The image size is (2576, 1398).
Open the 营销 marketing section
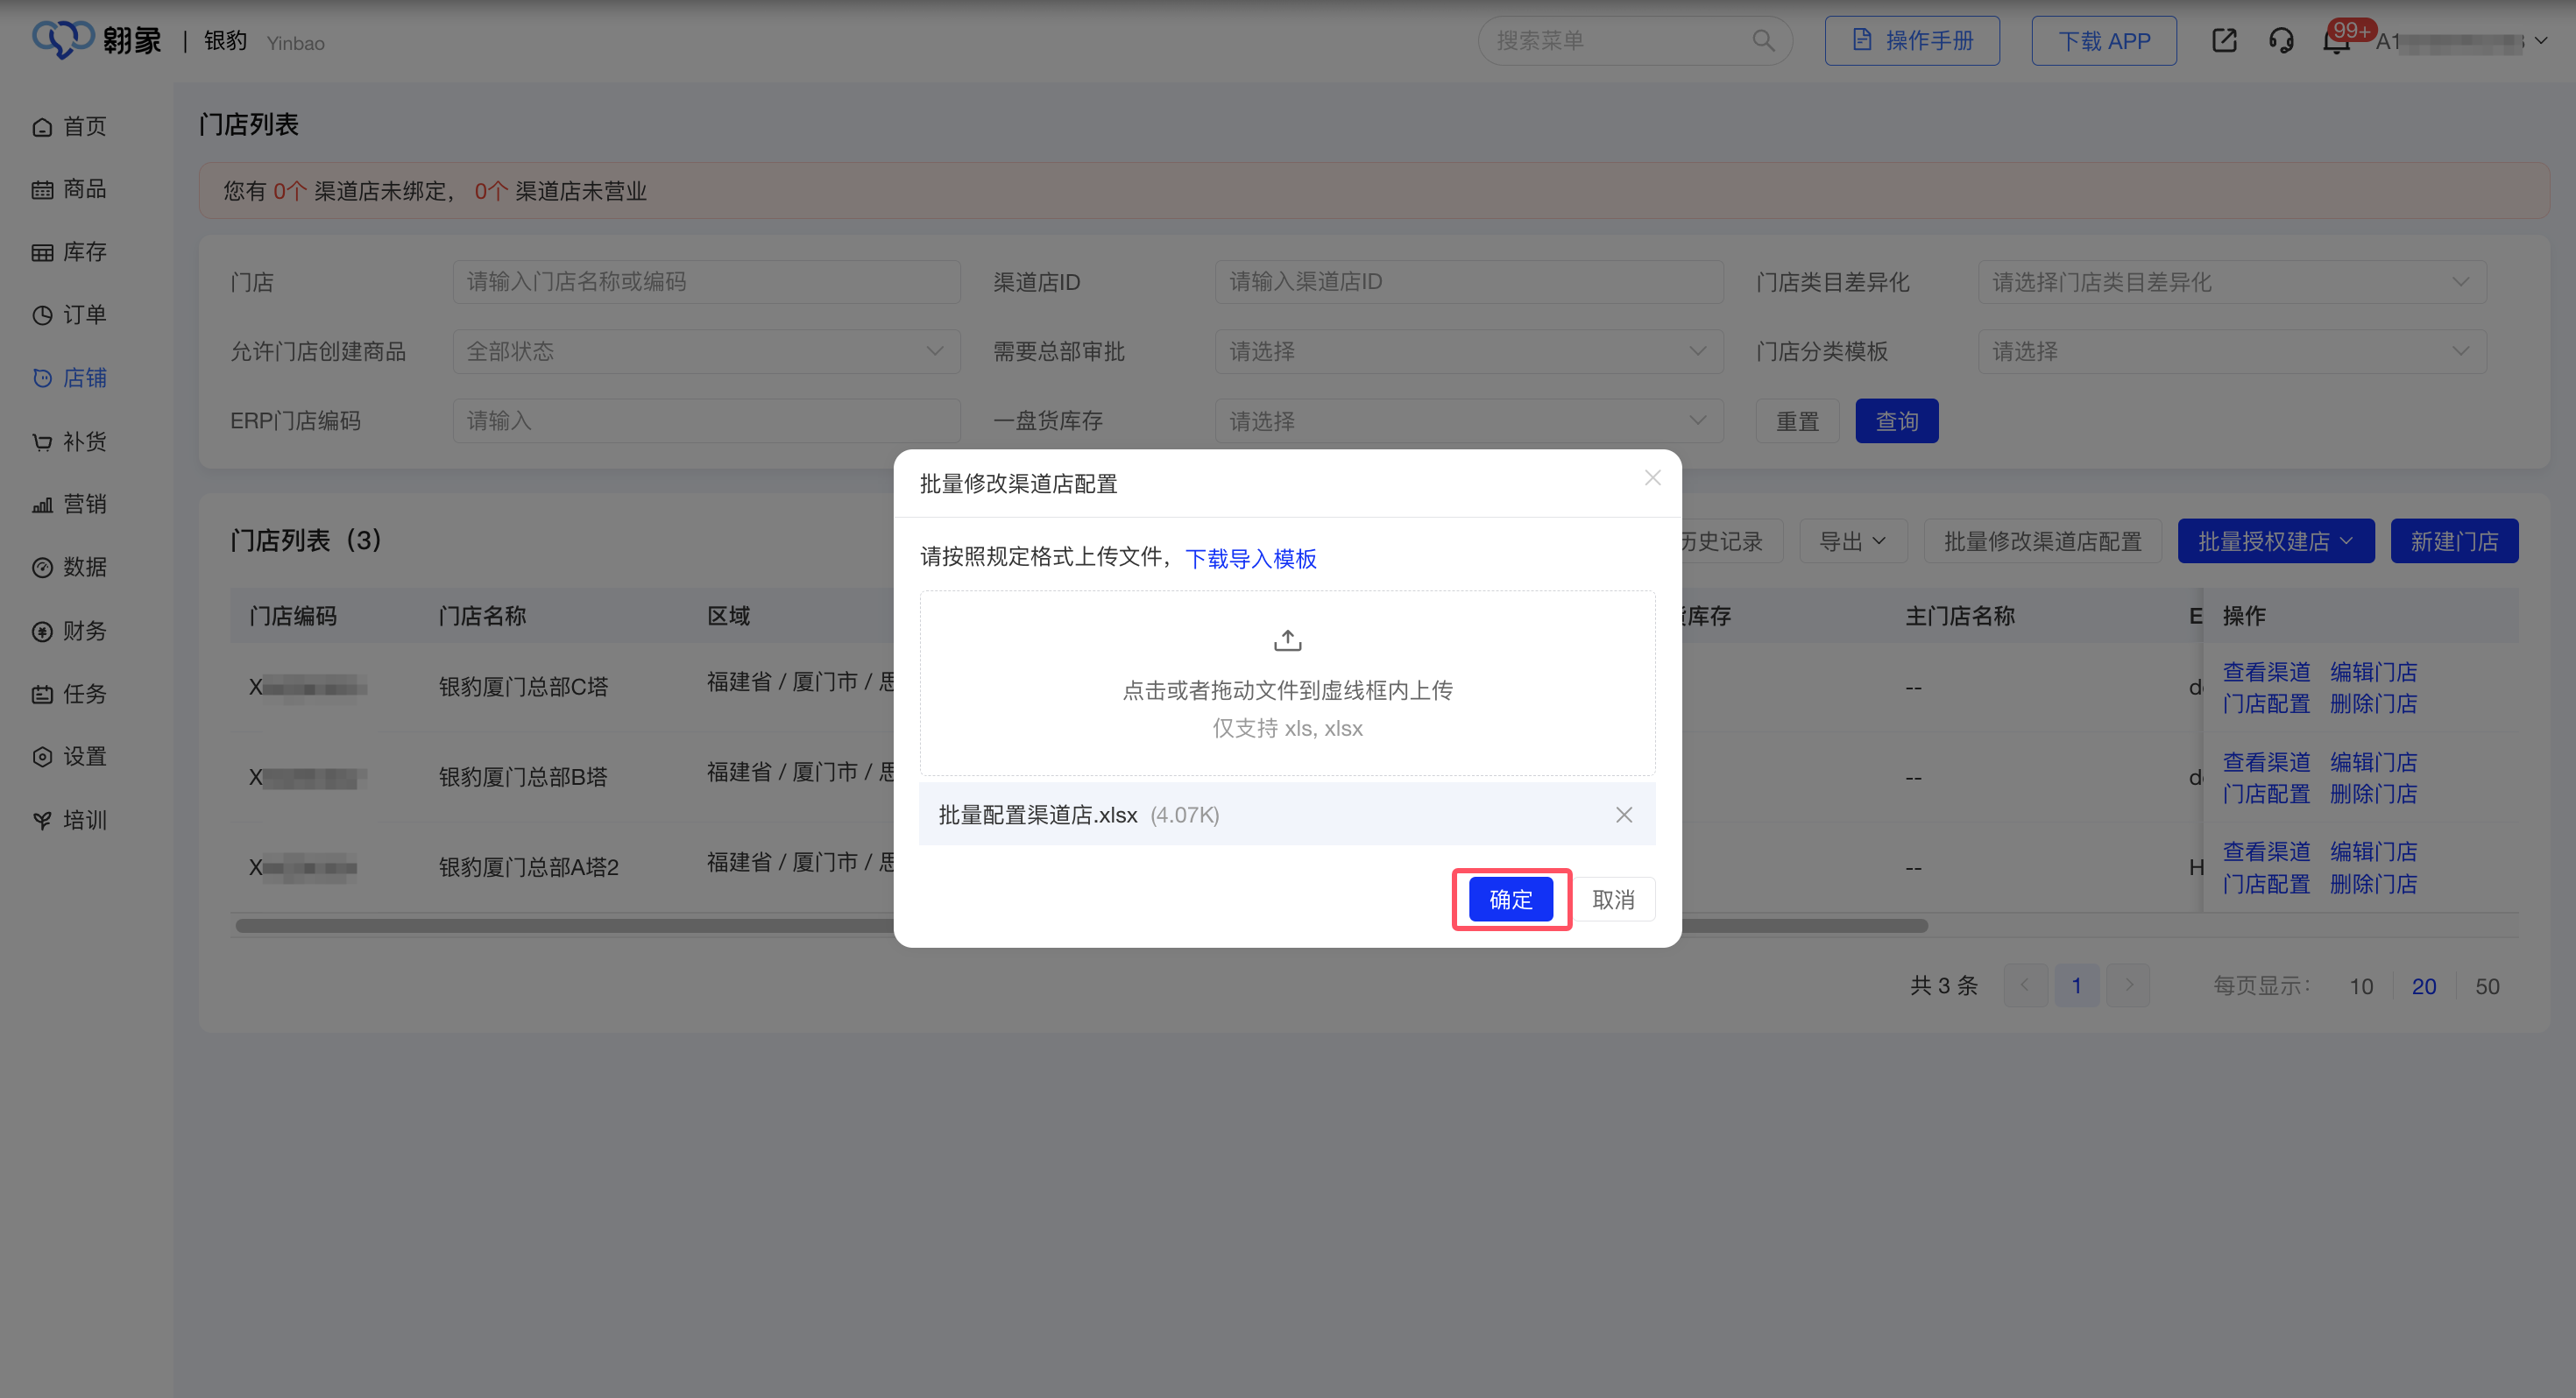tap(84, 504)
